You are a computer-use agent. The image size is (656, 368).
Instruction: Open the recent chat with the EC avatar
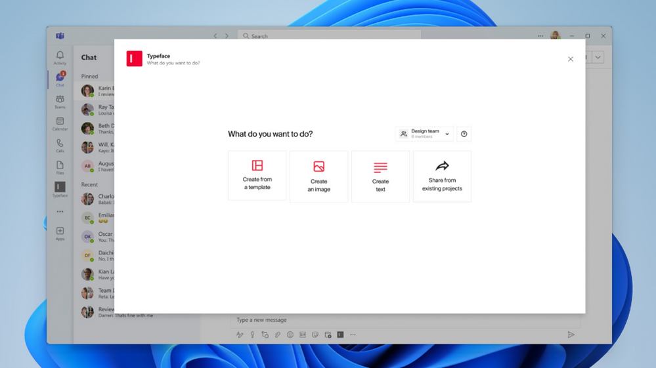pyautogui.click(x=95, y=218)
